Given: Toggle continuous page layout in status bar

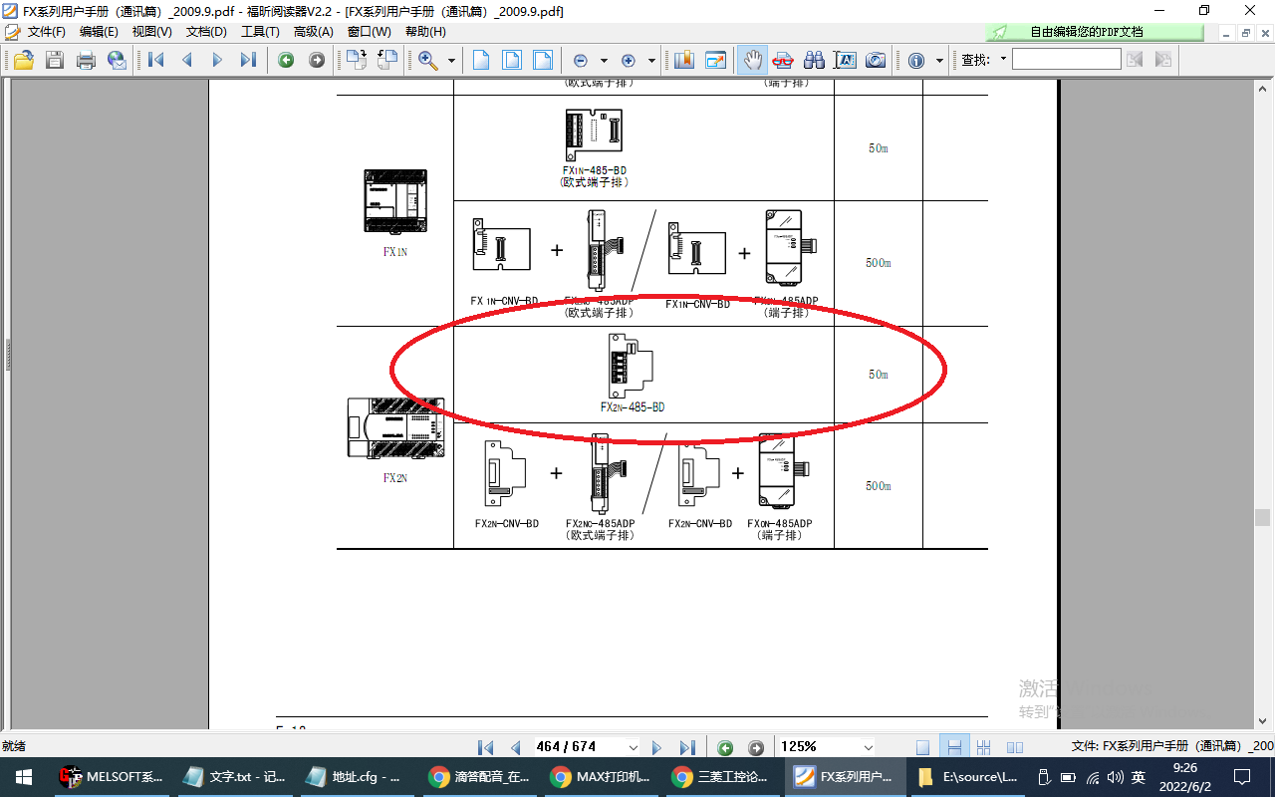Looking at the screenshot, I should (953, 747).
